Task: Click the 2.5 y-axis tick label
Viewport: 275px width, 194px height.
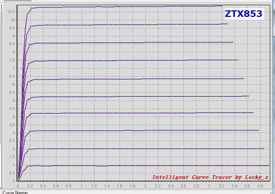Action: click(x=12, y=141)
